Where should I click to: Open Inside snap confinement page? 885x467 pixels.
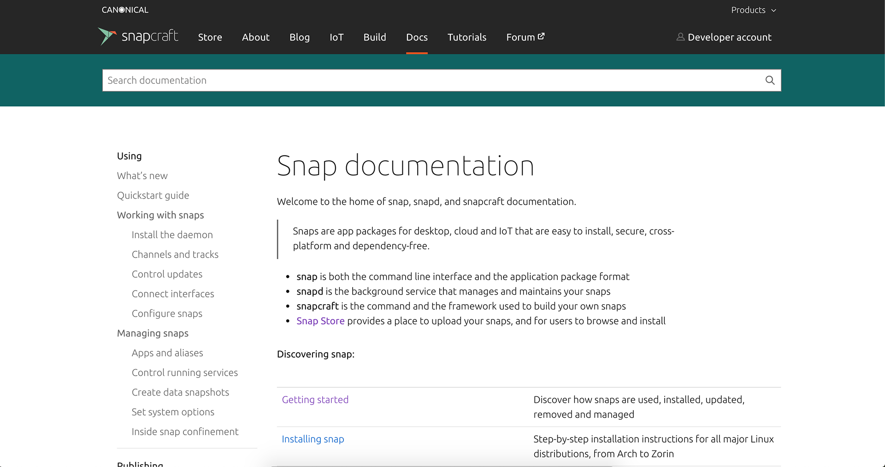185,432
